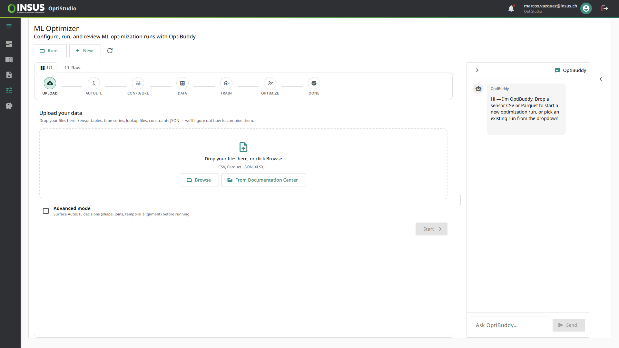Viewport: 619px width, 348px height.
Task: Click the Browse button
Action: (200, 180)
